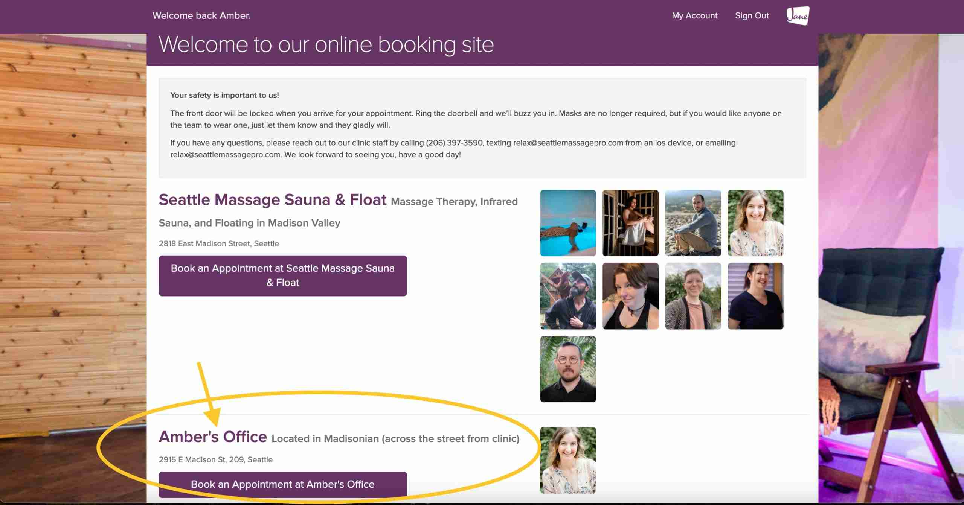Click the Jane logo icon
The width and height of the screenshot is (964, 505).
(x=798, y=16)
